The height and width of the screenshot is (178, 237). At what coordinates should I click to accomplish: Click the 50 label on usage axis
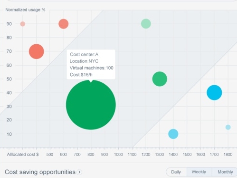(9, 79)
